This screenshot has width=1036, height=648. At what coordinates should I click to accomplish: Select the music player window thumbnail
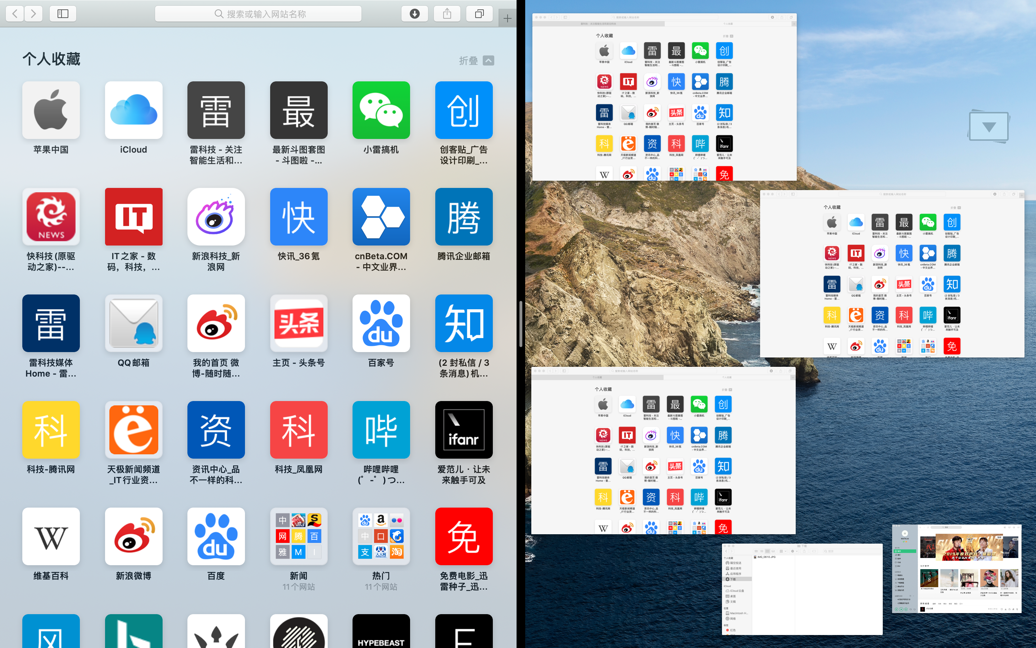click(957, 569)
